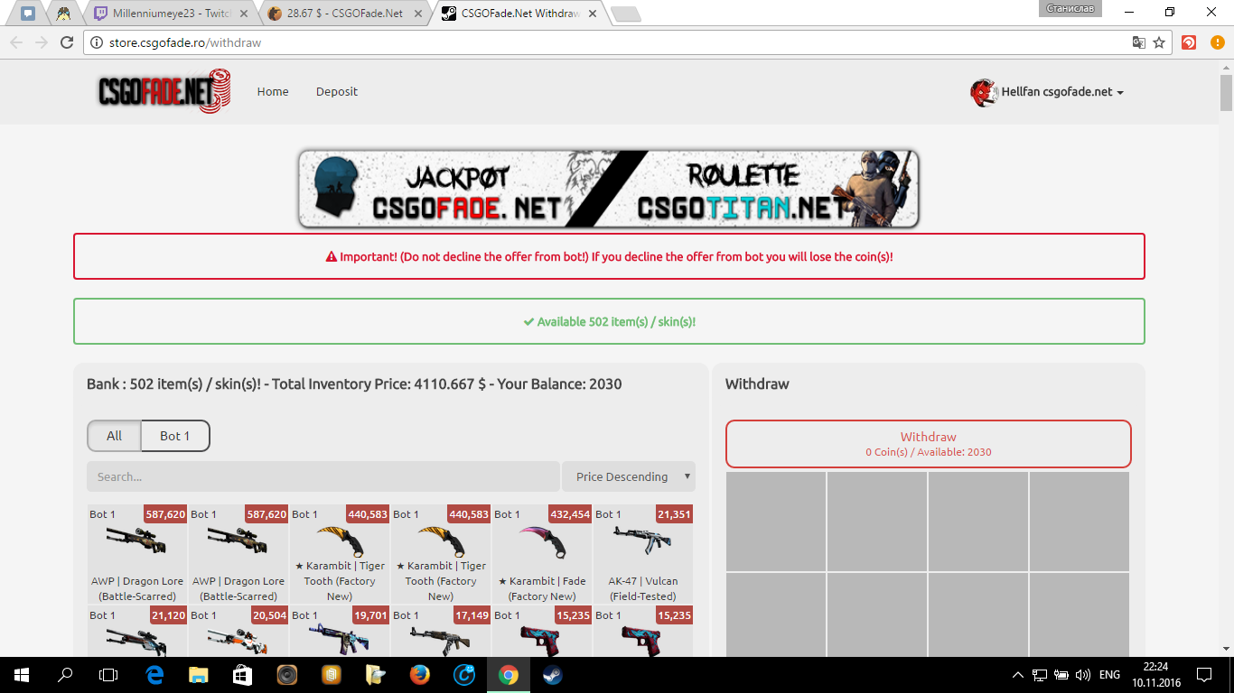View site information icon in address bar

tap(98, 42)
